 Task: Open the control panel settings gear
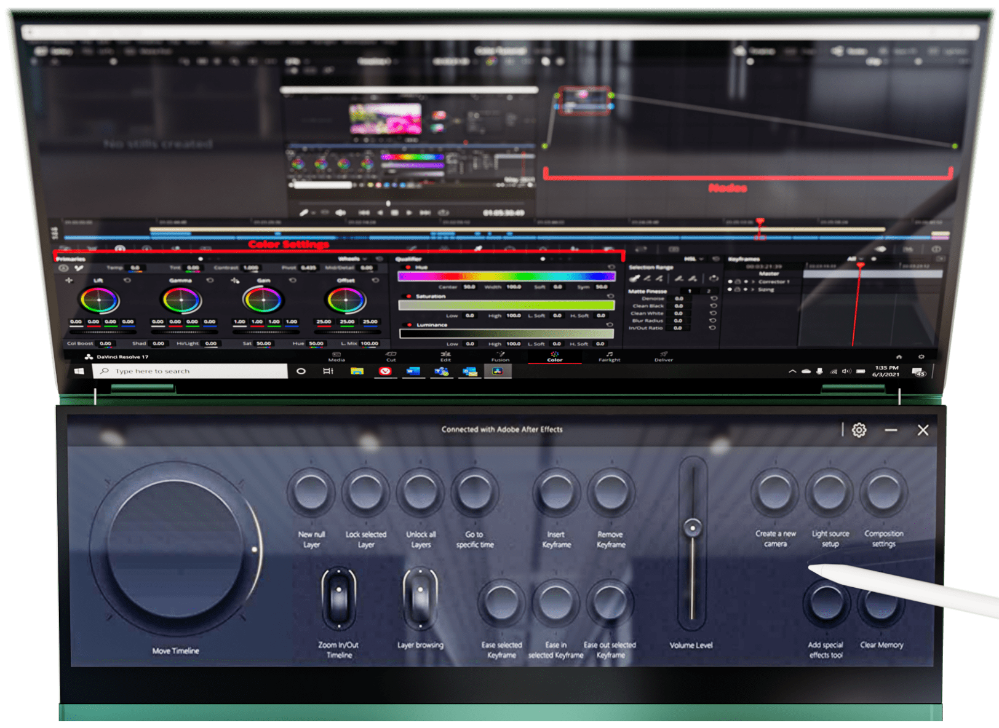(x=859, y=430)
